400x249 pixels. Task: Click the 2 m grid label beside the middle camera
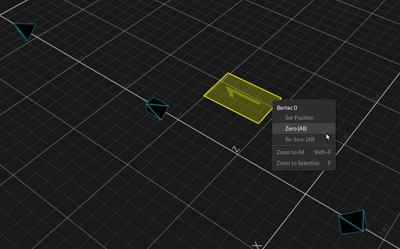pos(179,116)
